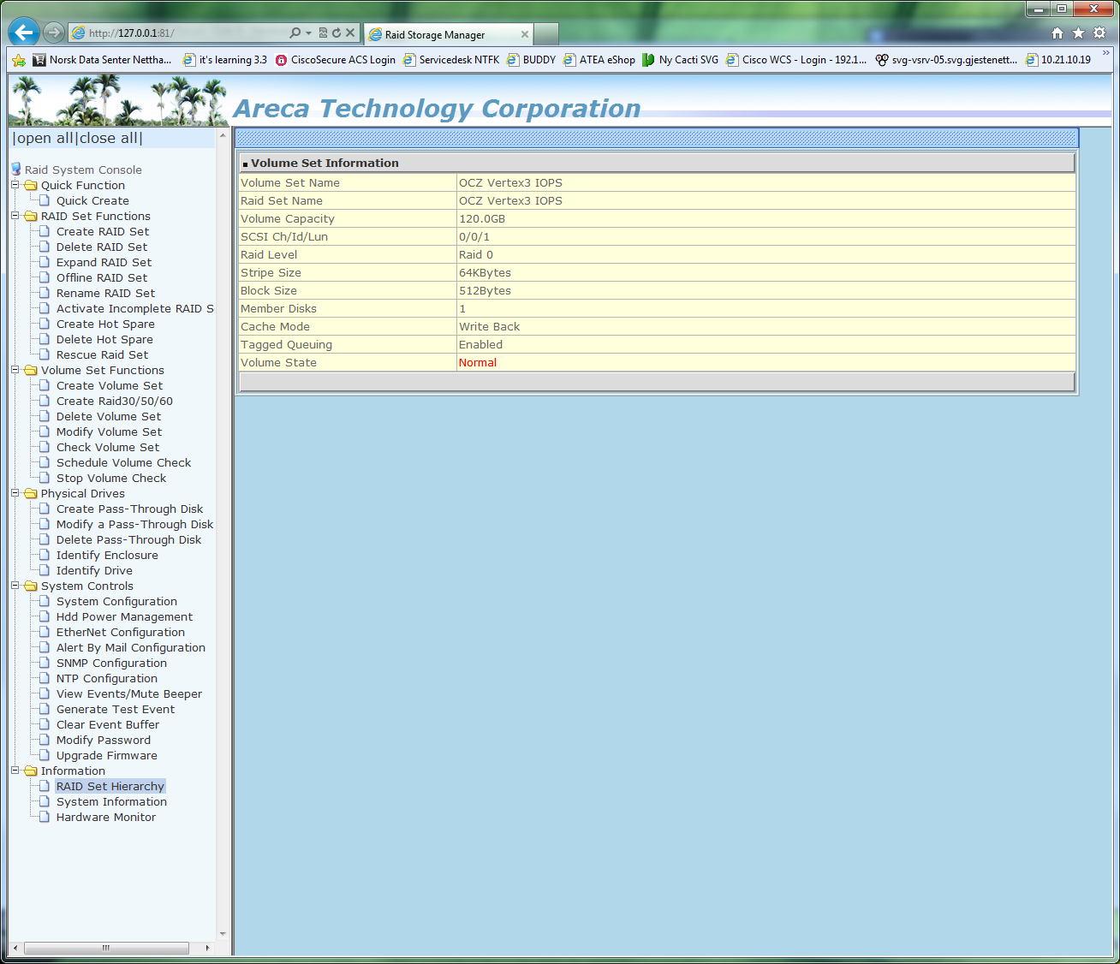
Task: Click the RAID Set Functions folder icon
Action: pos(31,216)
